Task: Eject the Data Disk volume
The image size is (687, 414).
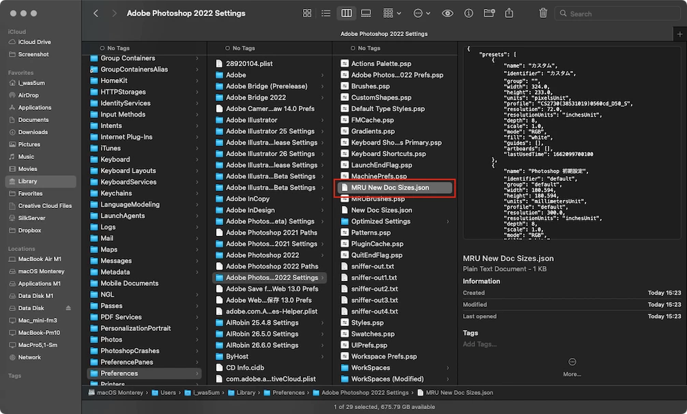Action: [68, 308]
